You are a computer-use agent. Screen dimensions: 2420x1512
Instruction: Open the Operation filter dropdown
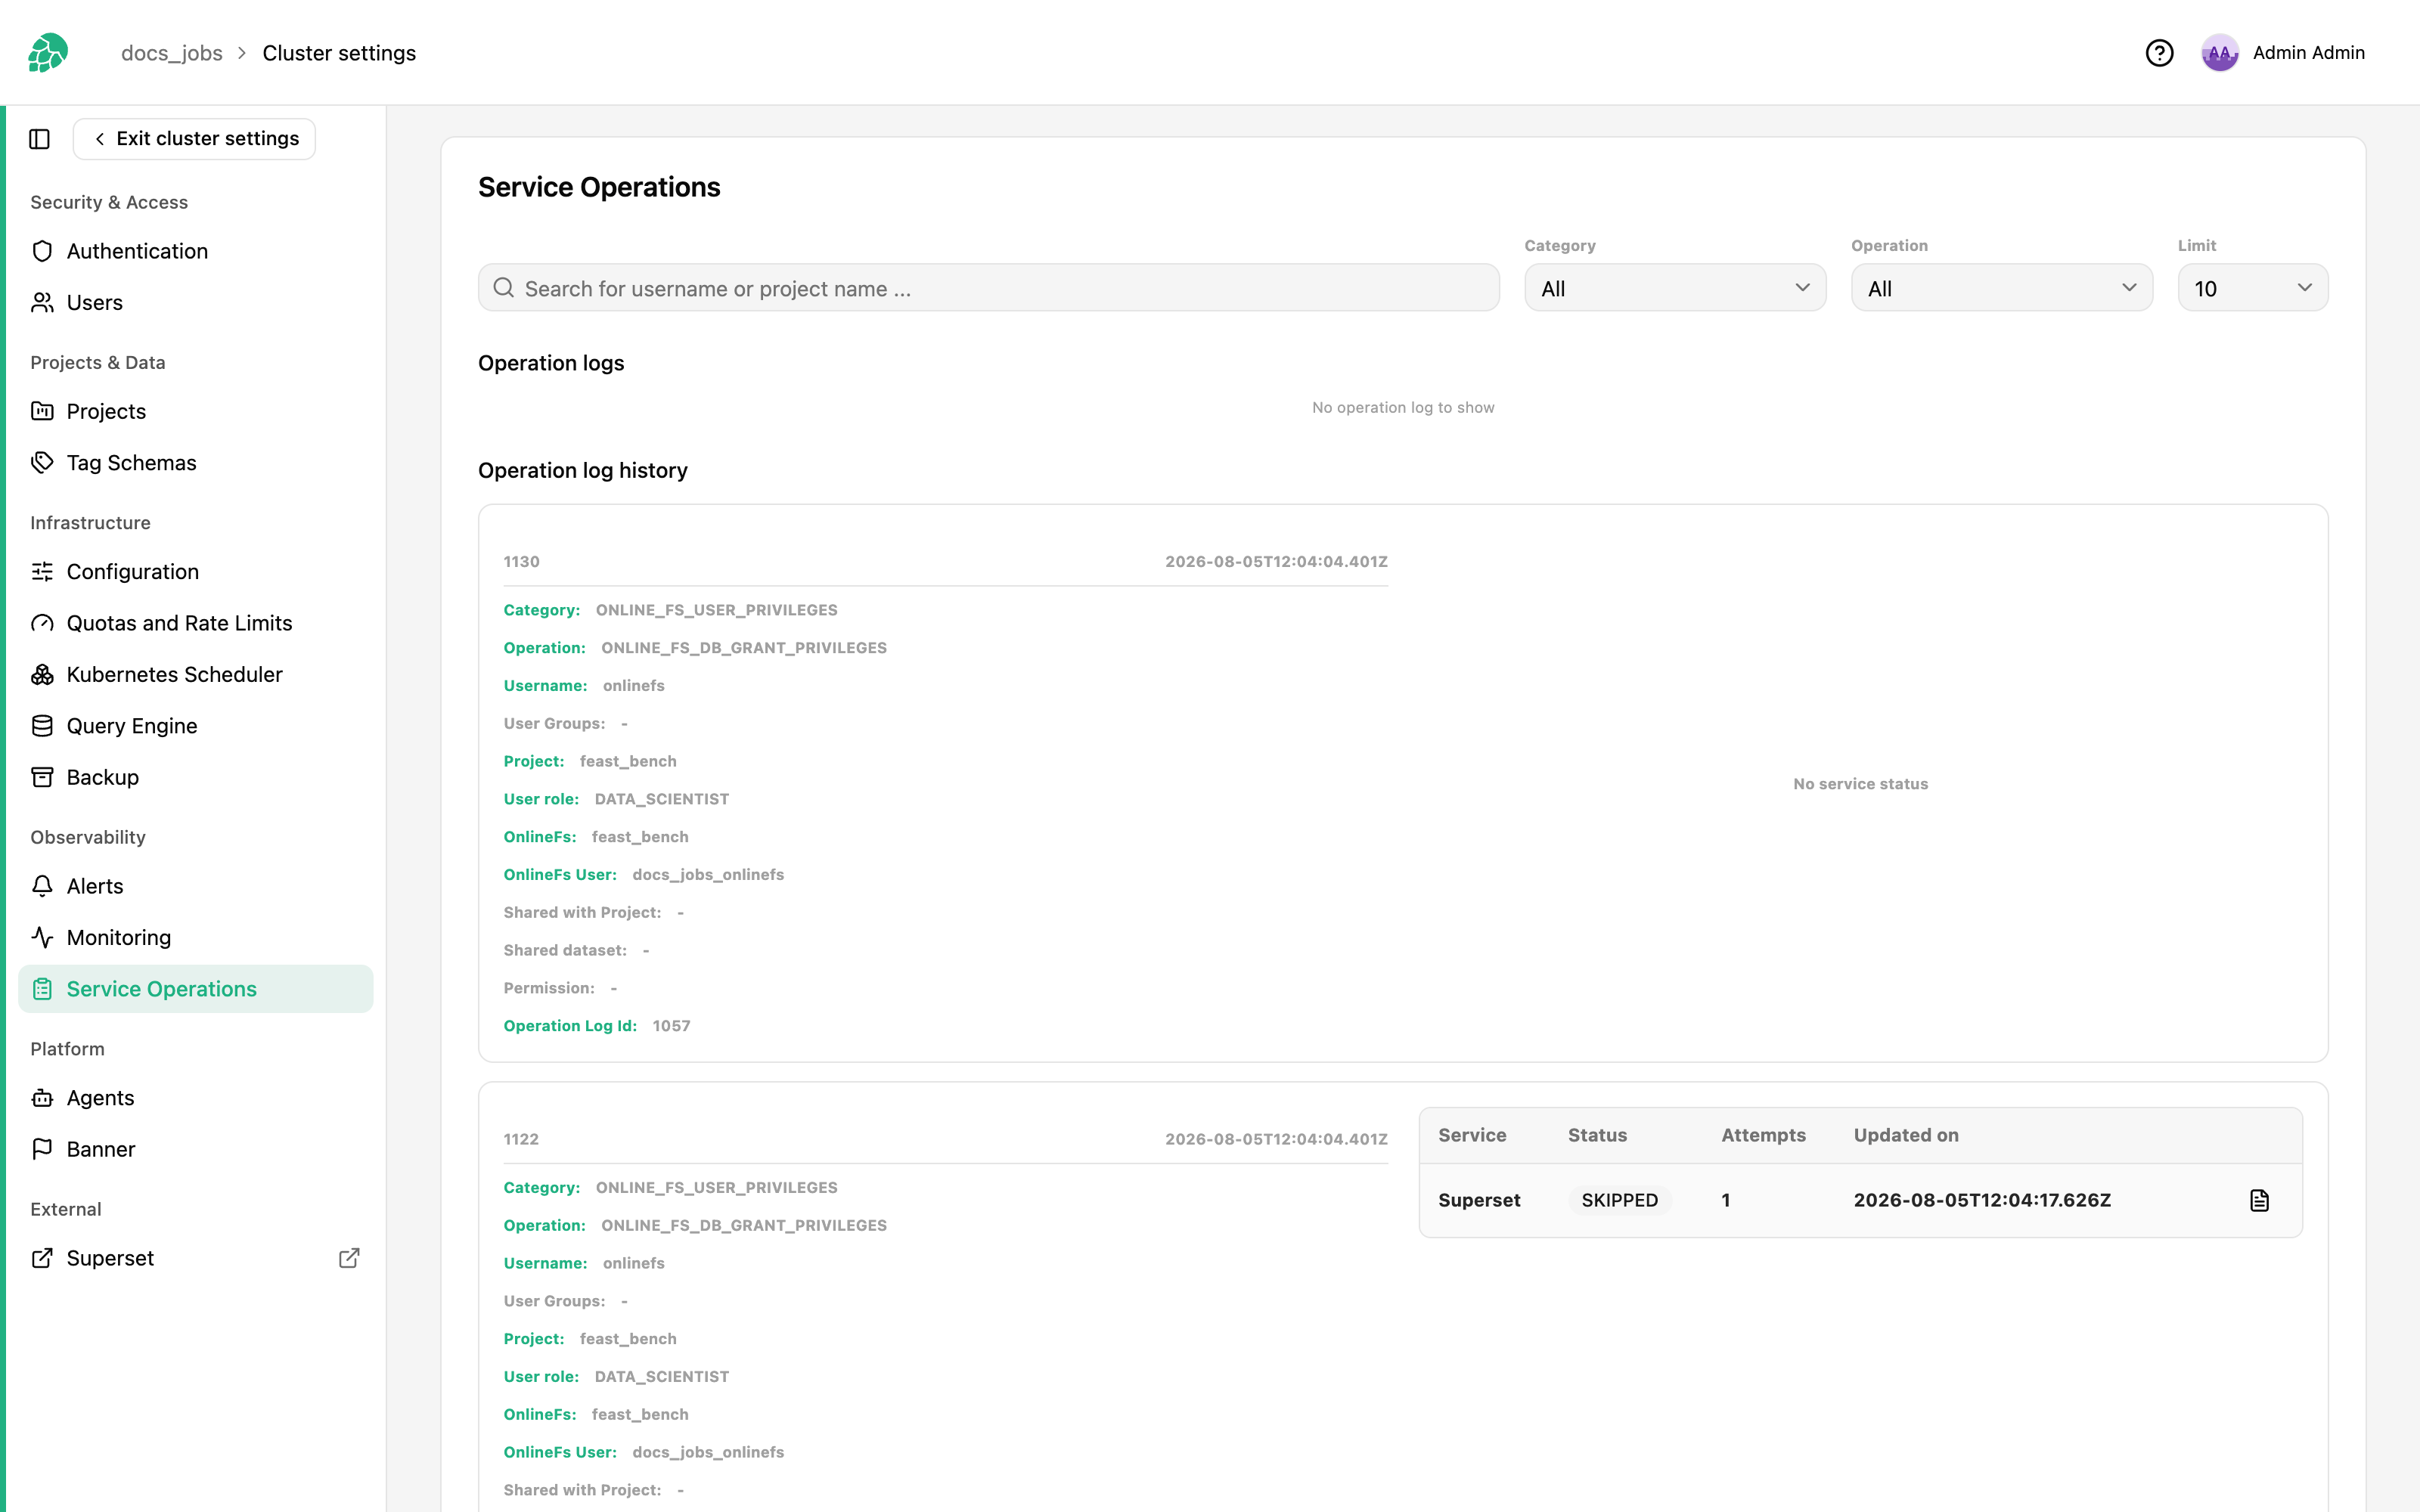[x=2001, y=288]
